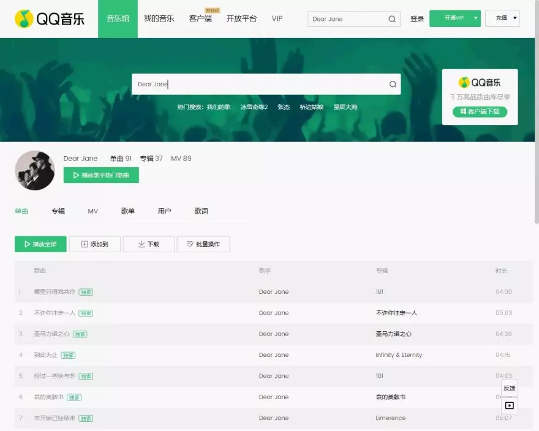Switch to the 歌词 lyrics tab
This screenshot has height=431, width=539.
pyautogui.click(x=201, y=211)
